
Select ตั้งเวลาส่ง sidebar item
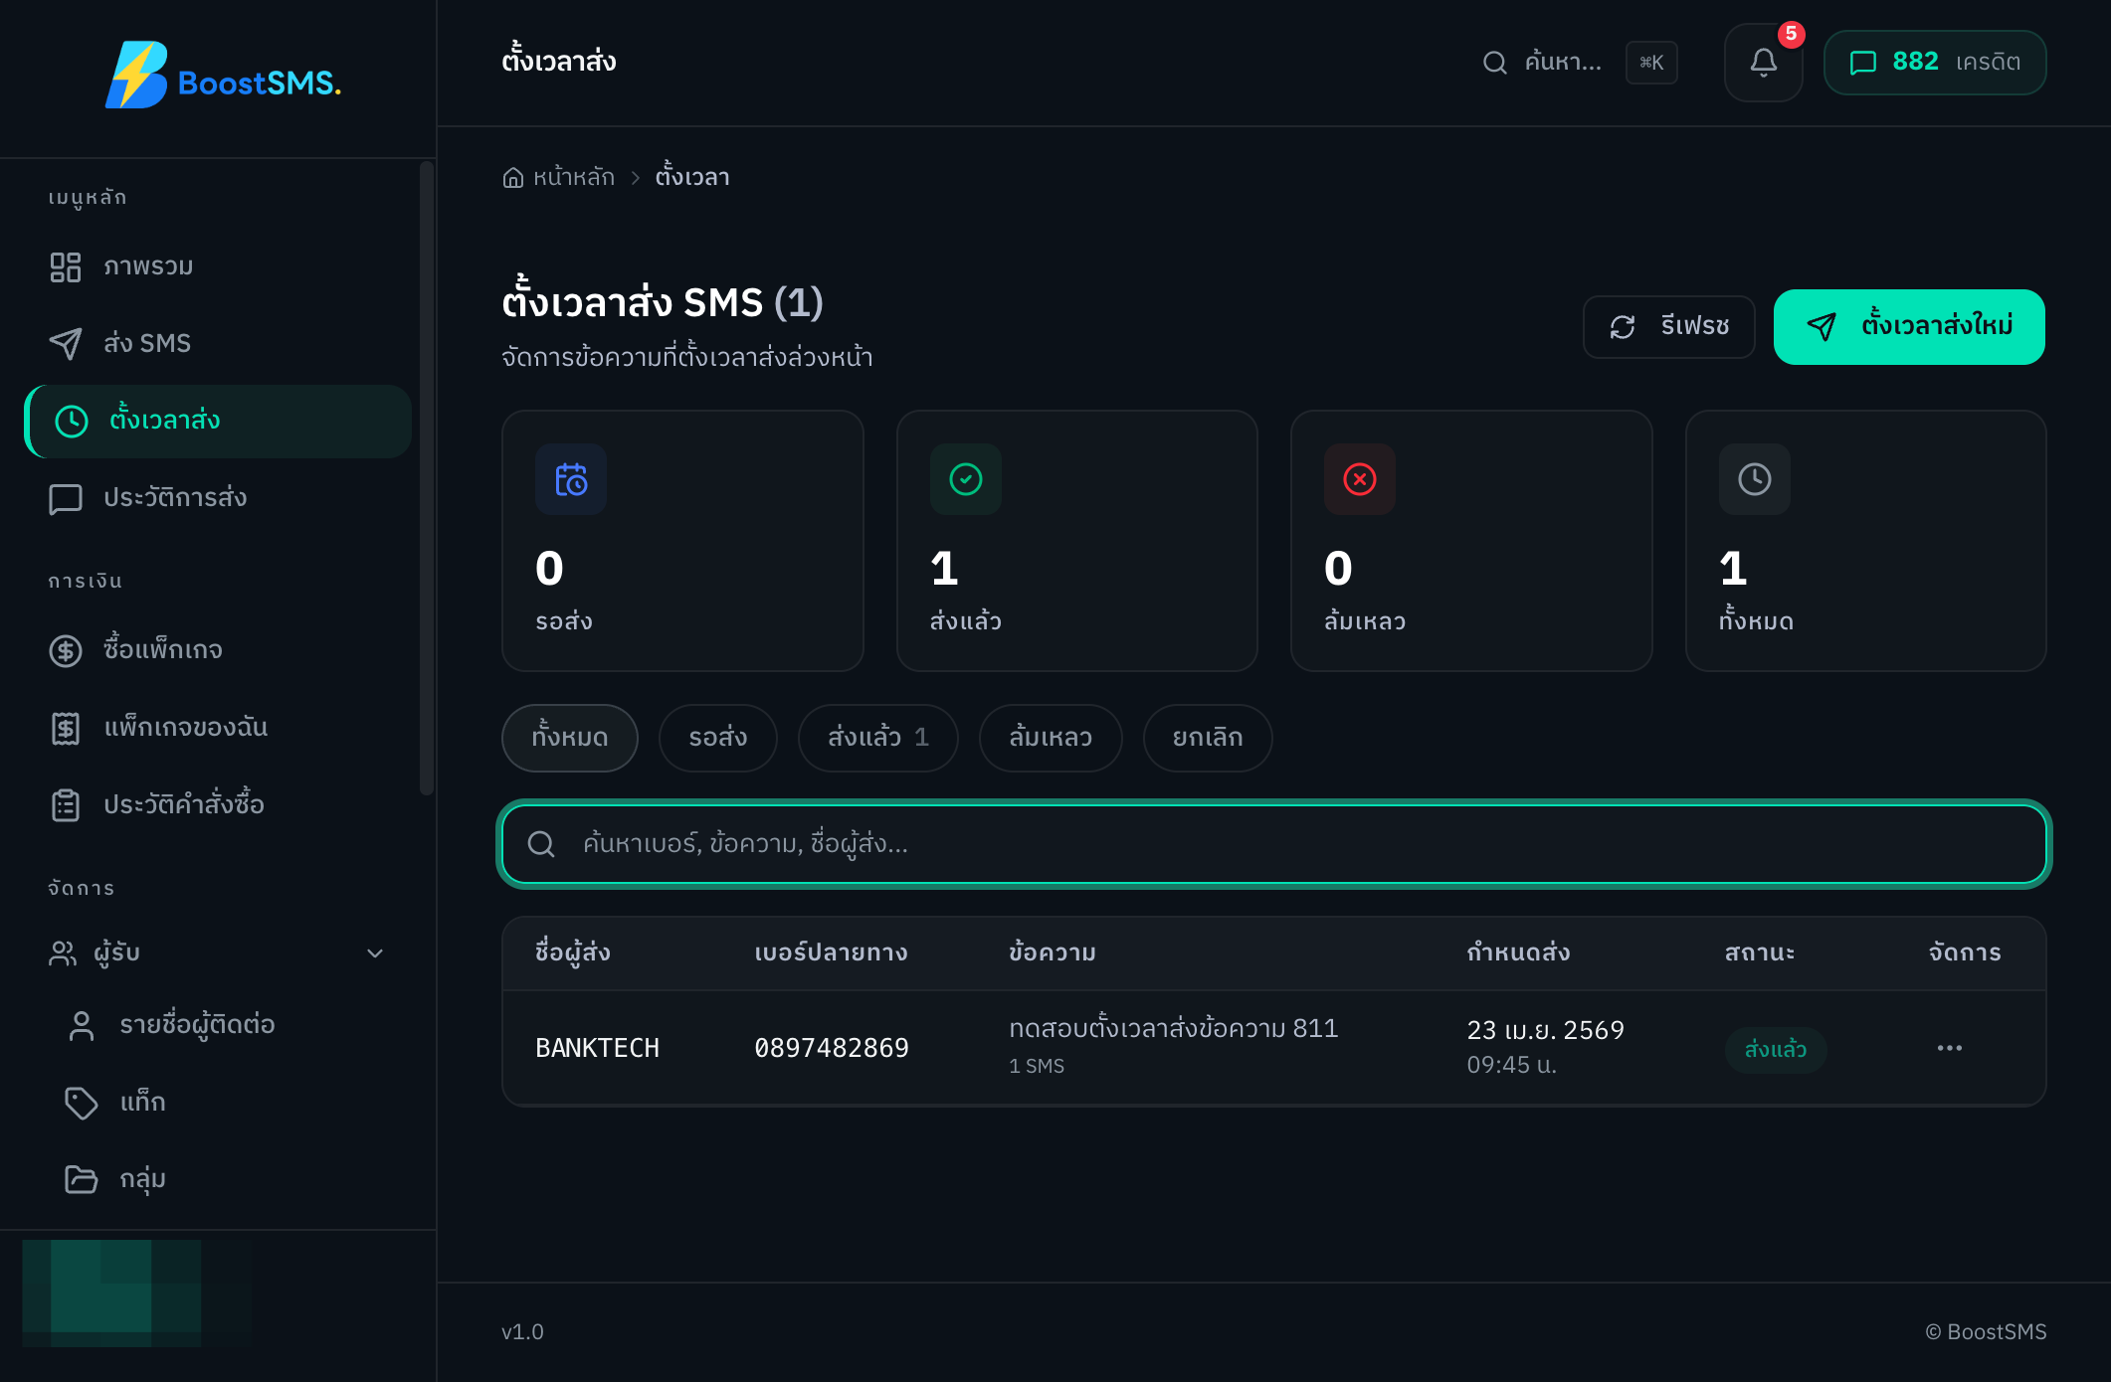(x=218, y=421)
